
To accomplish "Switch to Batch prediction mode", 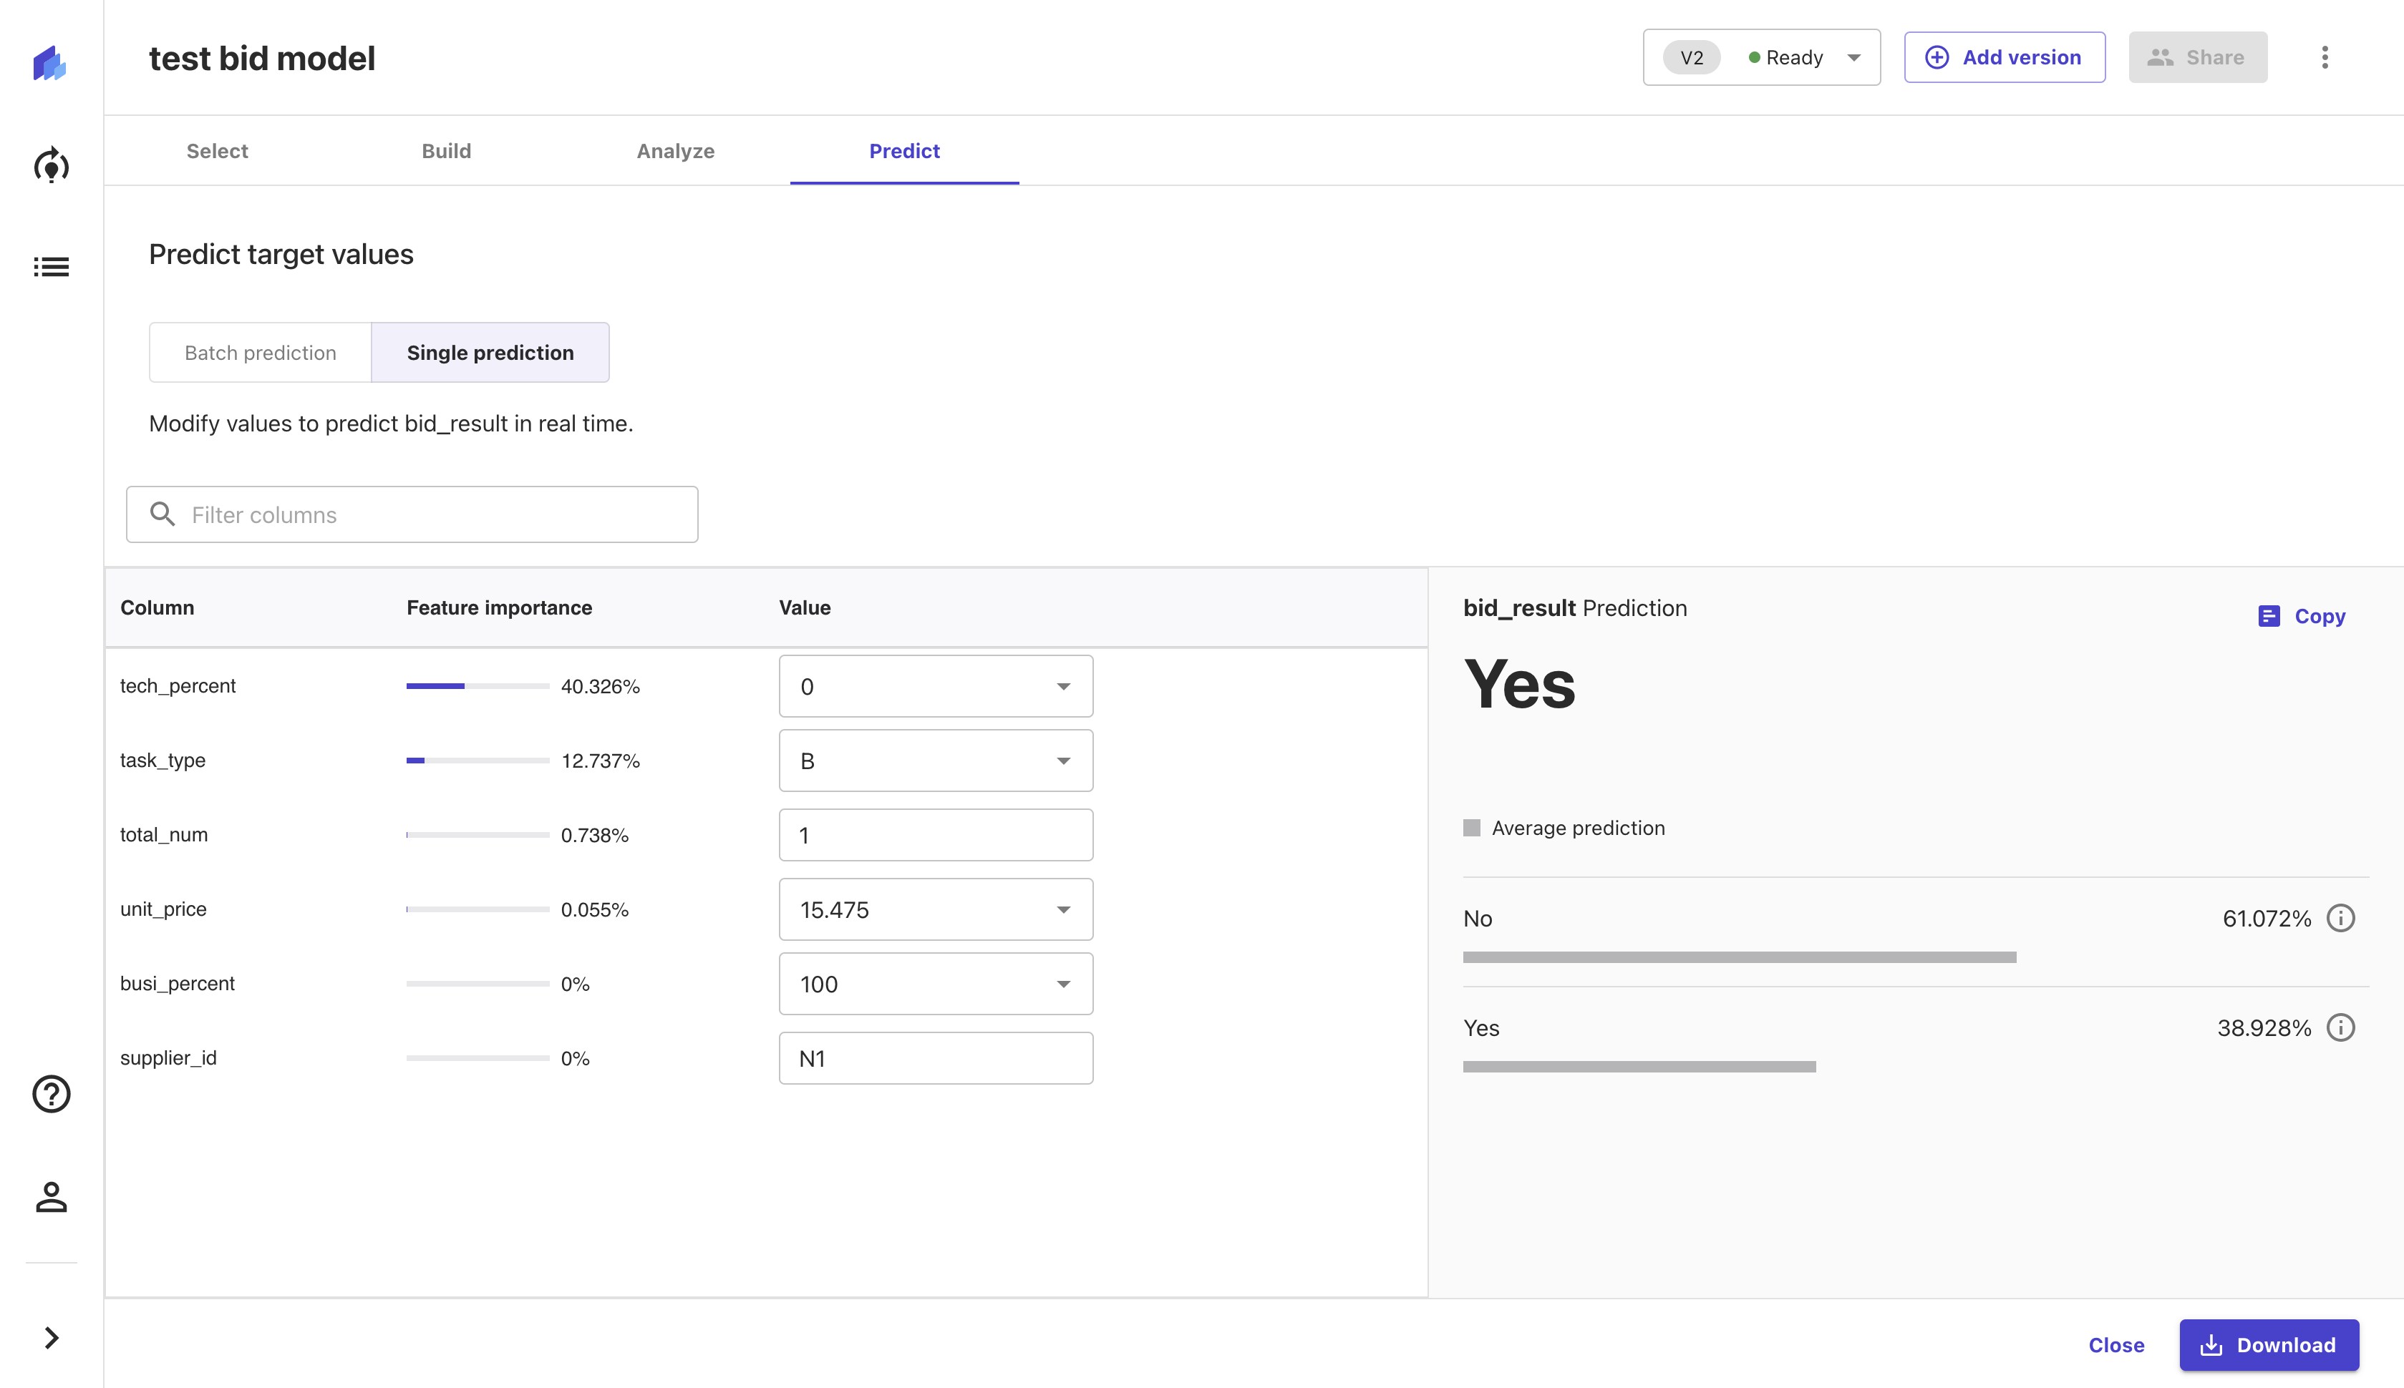I will tap(261, 353).
